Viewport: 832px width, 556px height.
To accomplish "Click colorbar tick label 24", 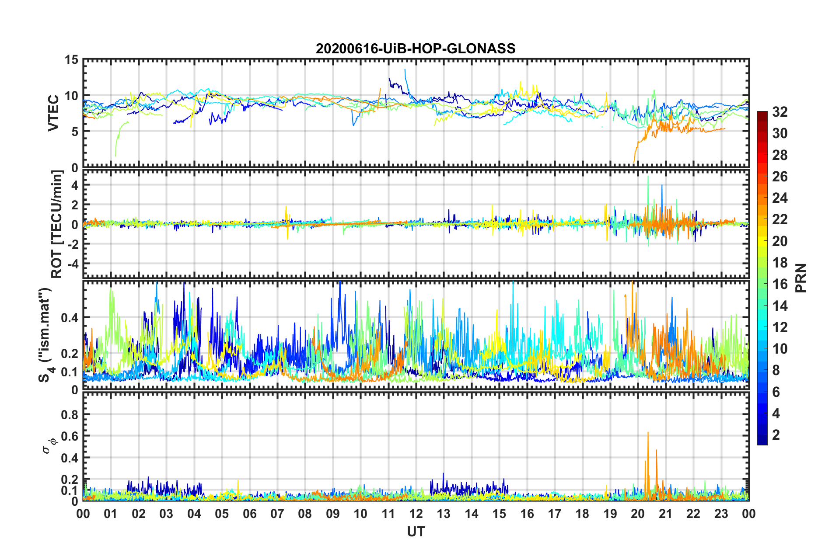I will click(780, 198).
